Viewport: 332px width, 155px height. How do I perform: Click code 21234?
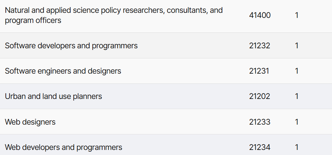pos(260,147)
